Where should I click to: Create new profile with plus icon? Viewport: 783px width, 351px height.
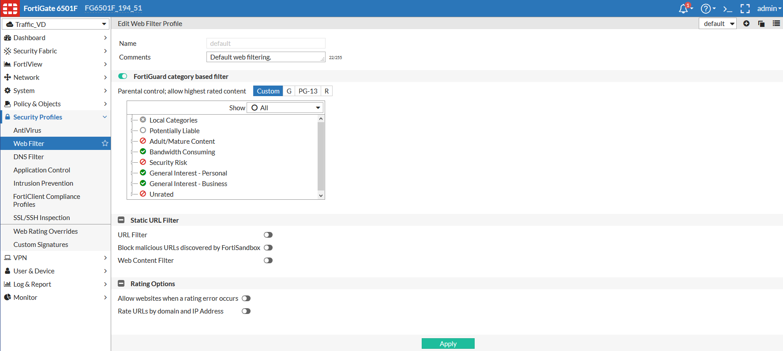746,23
